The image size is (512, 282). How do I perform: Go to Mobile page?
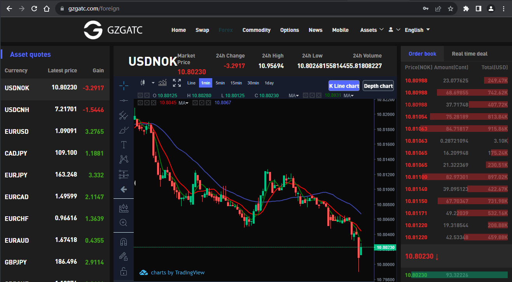[x=340, y=30]
